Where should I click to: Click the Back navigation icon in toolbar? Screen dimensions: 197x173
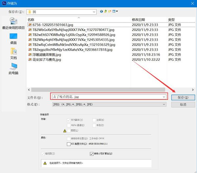(101, 11)
